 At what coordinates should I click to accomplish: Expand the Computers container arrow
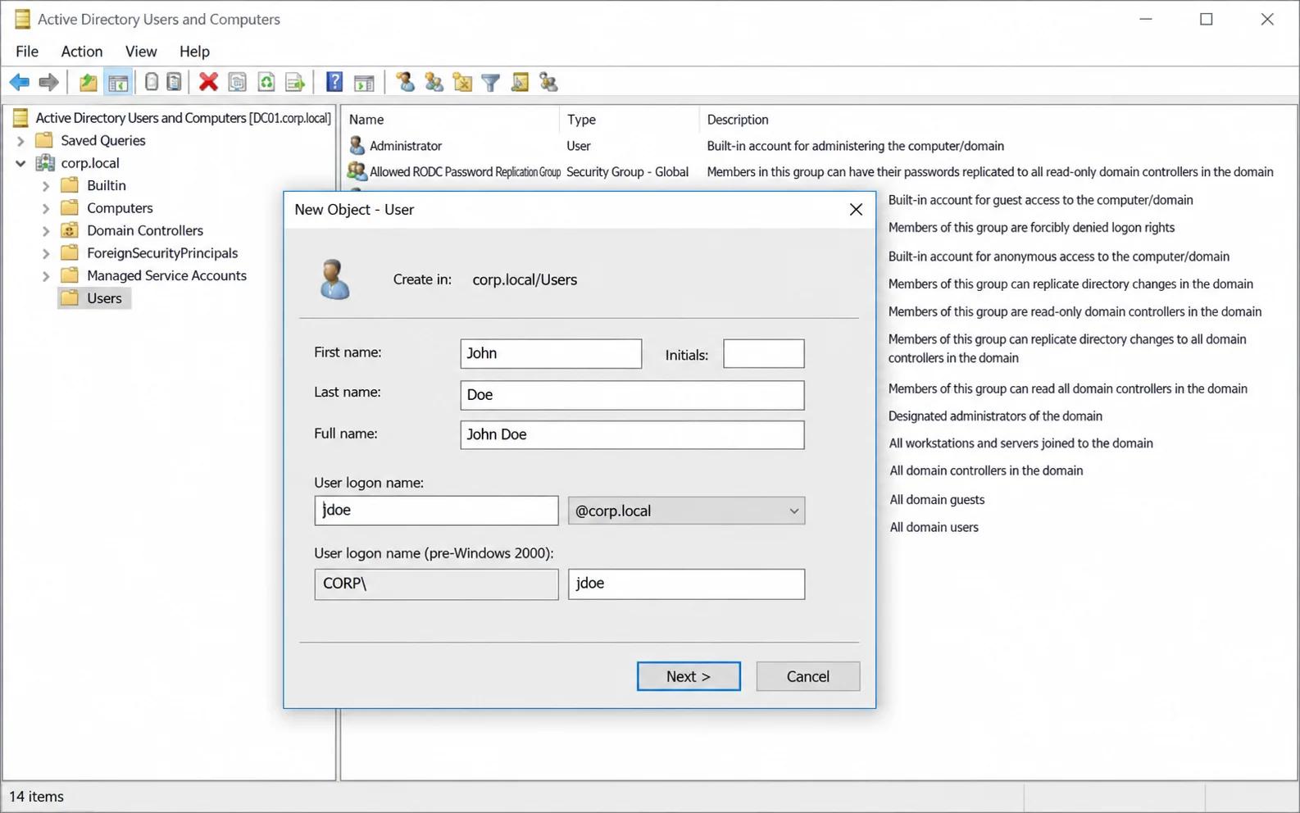click(x=46, y=208)
